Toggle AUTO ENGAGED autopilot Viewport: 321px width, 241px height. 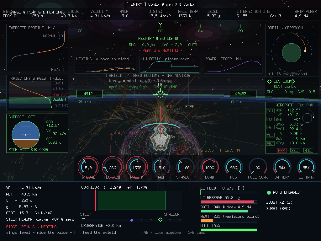283,192
